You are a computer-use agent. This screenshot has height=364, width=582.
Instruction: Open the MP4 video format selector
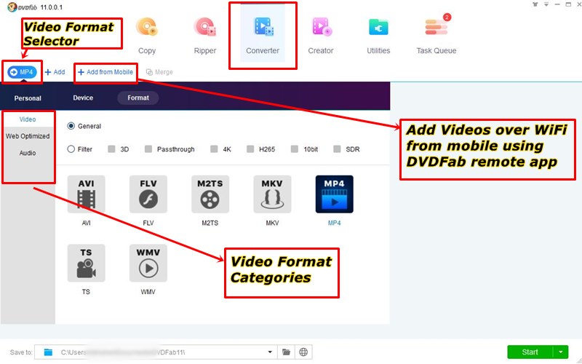22,72
